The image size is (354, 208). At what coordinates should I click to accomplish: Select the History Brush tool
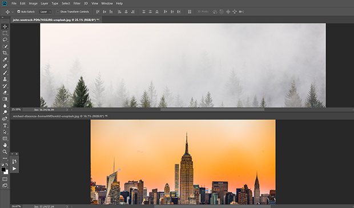pyautogui.click(x=5, y=86)
